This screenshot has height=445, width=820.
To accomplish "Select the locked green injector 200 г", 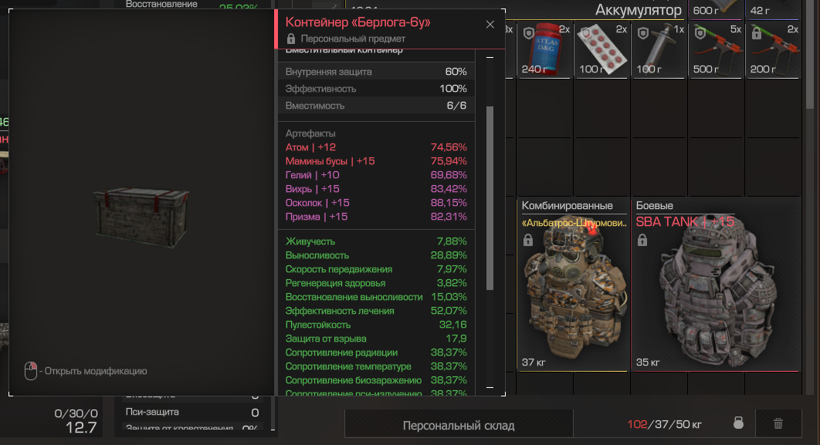I will 774,50.
